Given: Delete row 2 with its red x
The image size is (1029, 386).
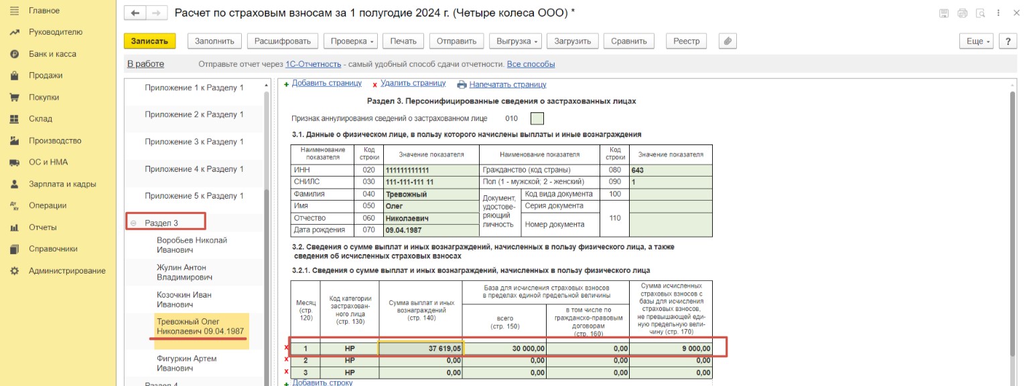Looking at the screenshot, I should [286, 360].
